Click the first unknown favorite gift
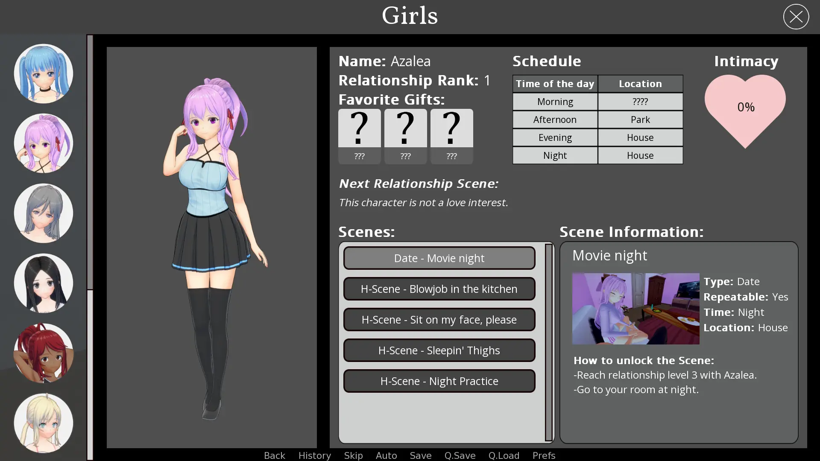This screenshot has height=461, width=820. [359, 136]
